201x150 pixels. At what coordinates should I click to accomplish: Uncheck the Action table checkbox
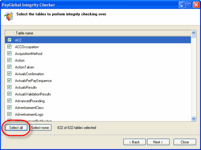click(10, 60)
